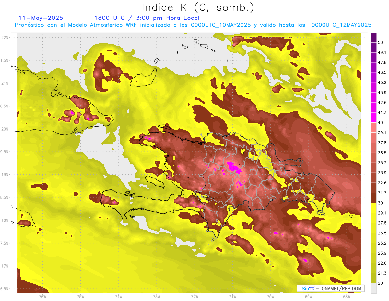Click the colorbar value "46.5"

382,72
